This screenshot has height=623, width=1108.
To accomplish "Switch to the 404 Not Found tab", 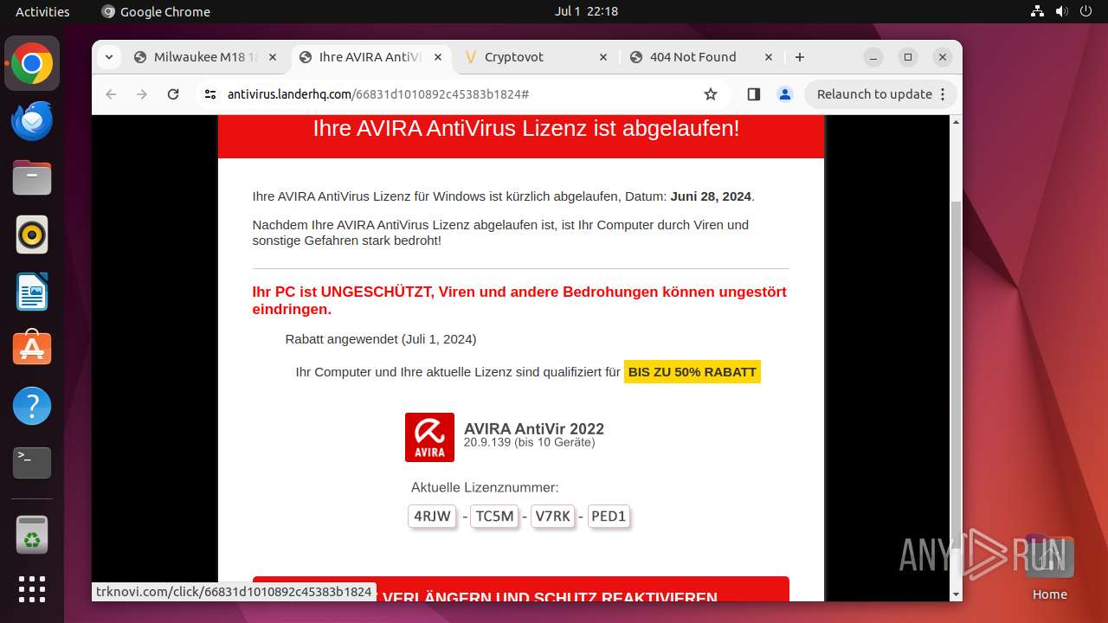I will [x=702, y=57].
